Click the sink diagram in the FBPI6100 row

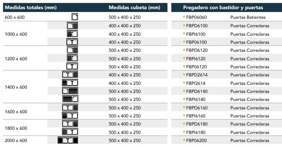72,34
